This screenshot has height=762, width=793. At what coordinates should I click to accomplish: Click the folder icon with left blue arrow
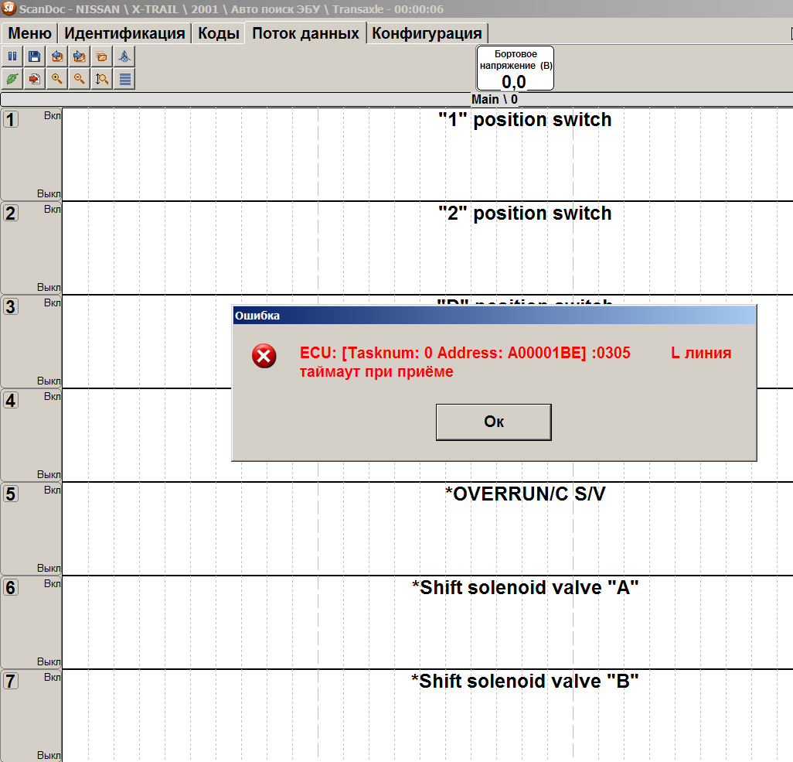coord(56,56)
